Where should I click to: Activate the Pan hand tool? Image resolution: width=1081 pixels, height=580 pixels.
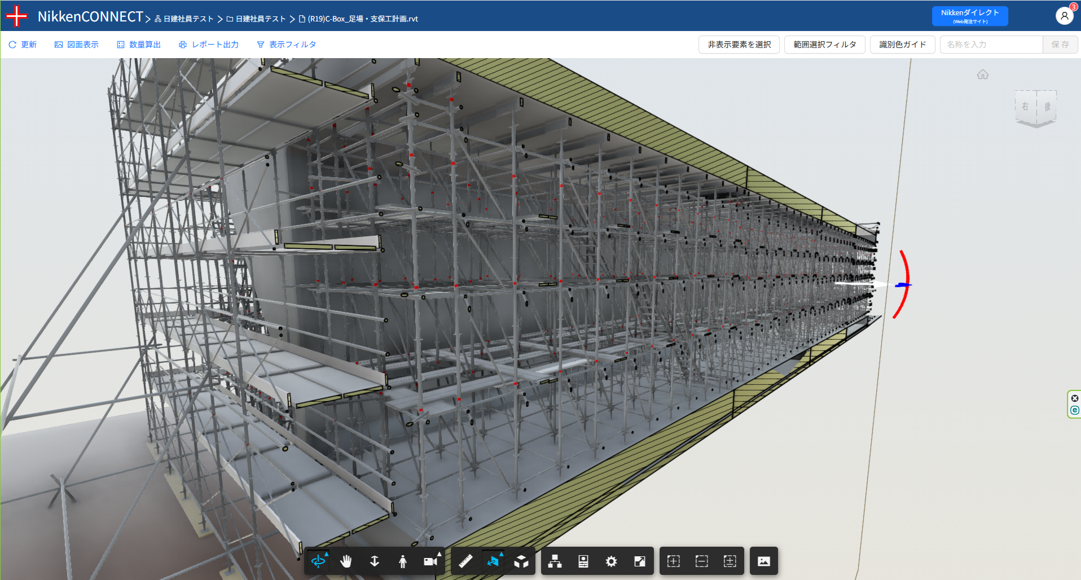point(346,561)
